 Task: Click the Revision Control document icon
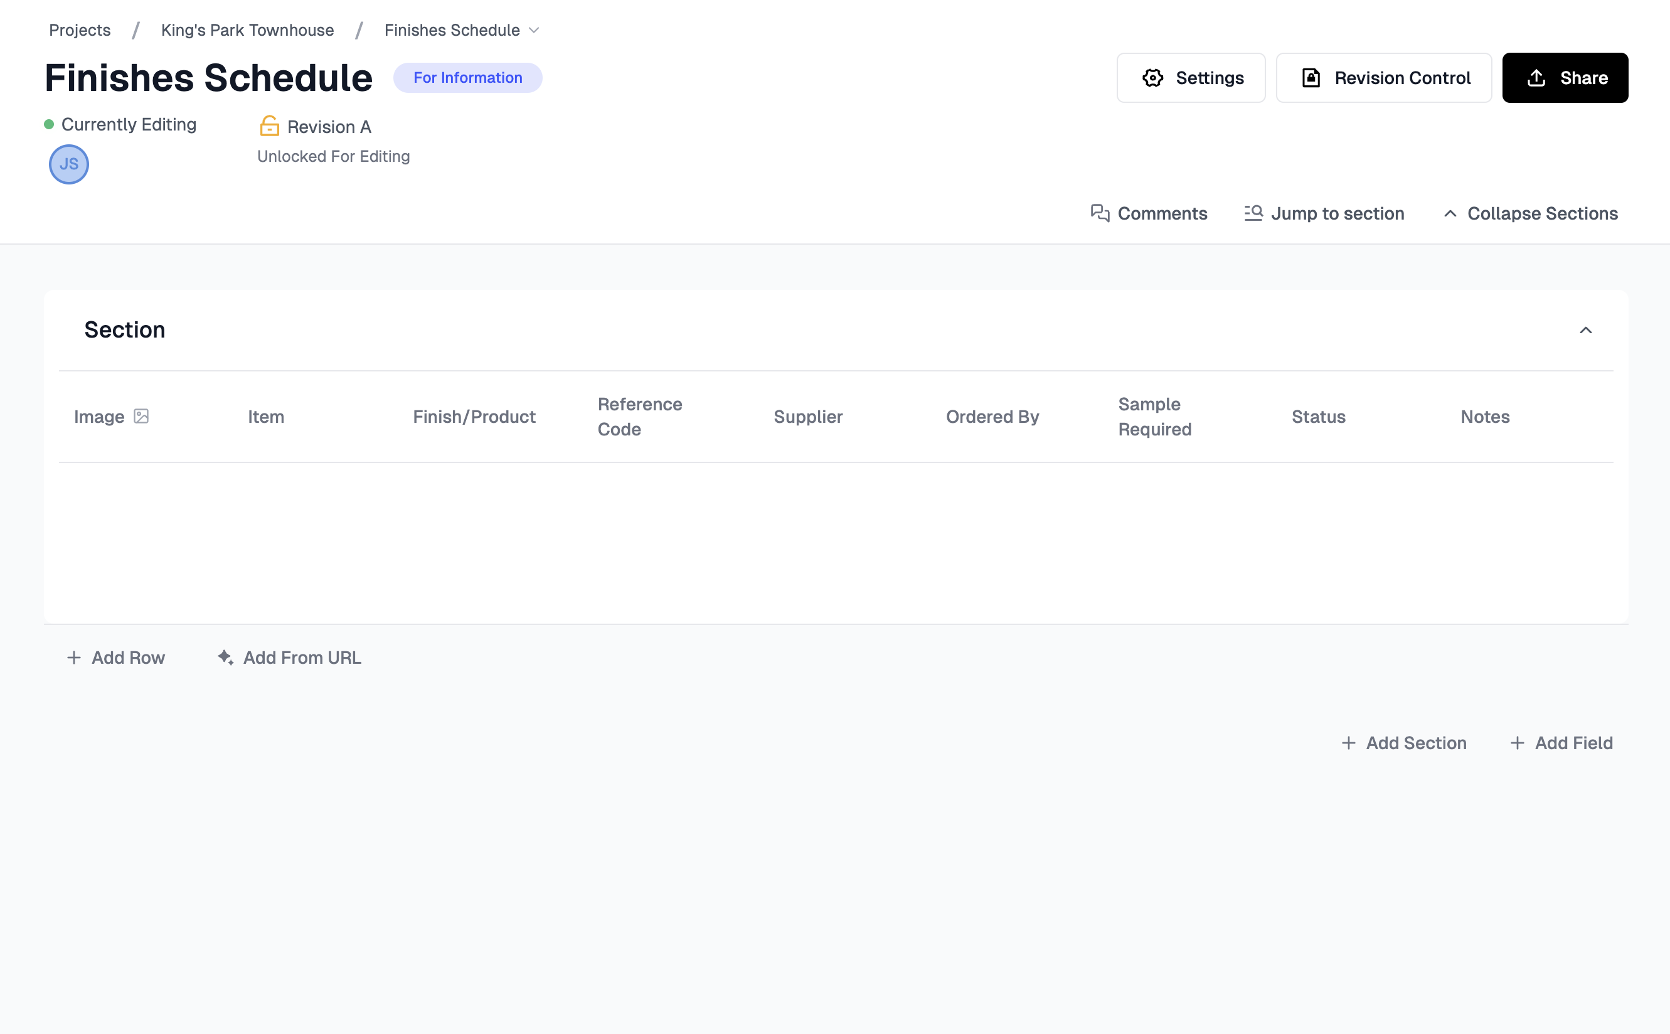coord(1311,78)
